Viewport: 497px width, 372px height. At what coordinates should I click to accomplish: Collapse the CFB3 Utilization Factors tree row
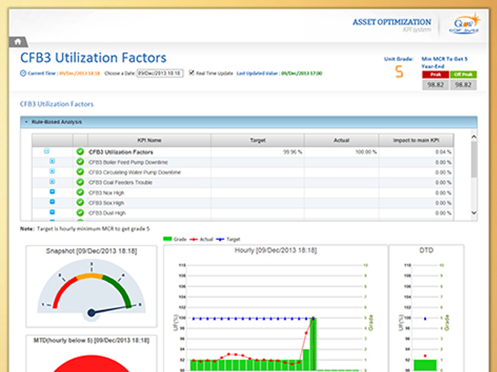[47, 151]
